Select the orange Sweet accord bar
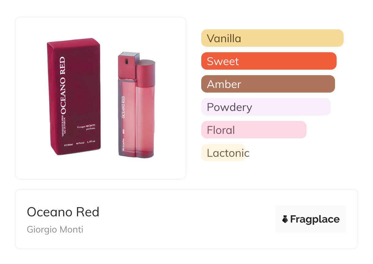 click(269, 61)
